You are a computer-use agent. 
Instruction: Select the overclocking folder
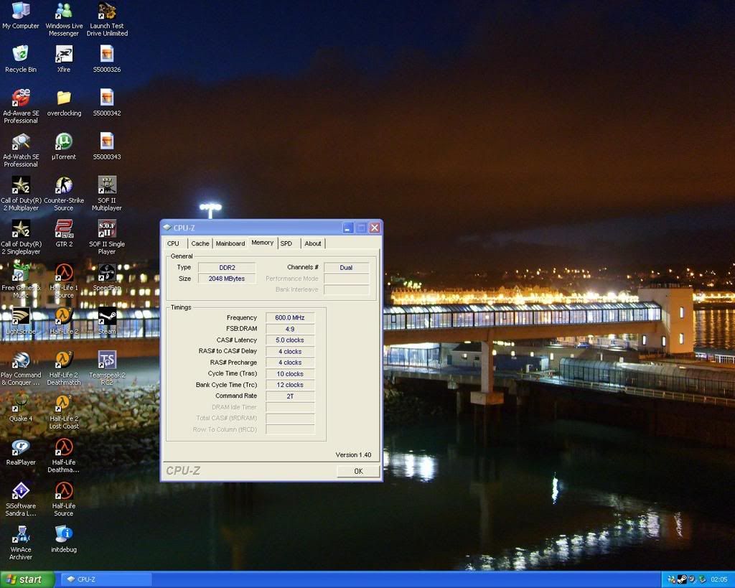(x=64, y=103)
